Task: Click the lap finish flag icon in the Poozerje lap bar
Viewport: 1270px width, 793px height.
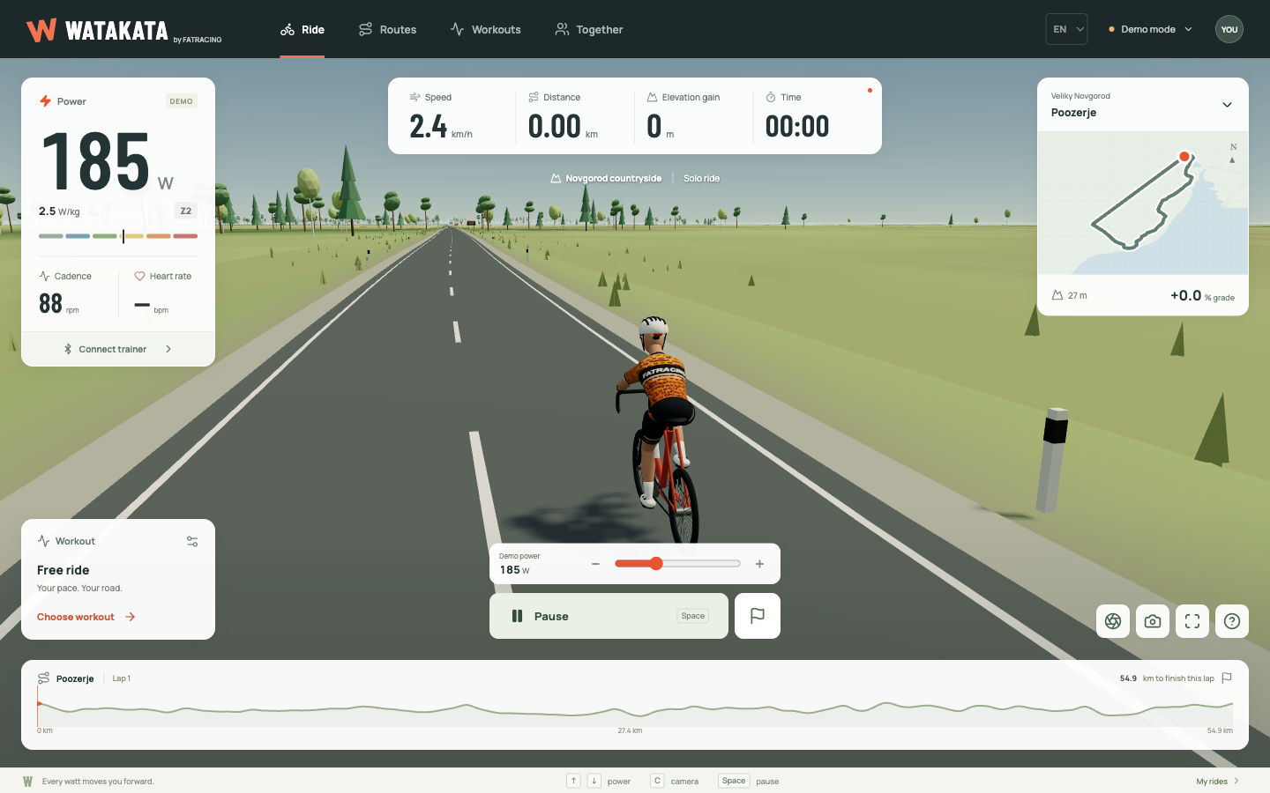Action: (1227, 678)
